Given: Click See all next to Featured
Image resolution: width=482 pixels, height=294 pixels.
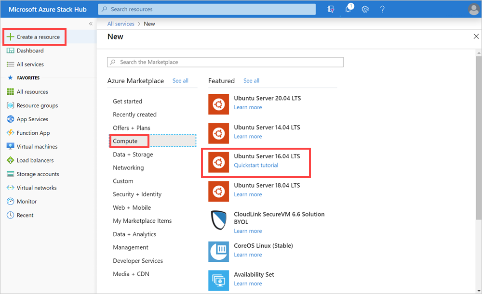Looking at the screenshot, I should (x=251, y=81).
